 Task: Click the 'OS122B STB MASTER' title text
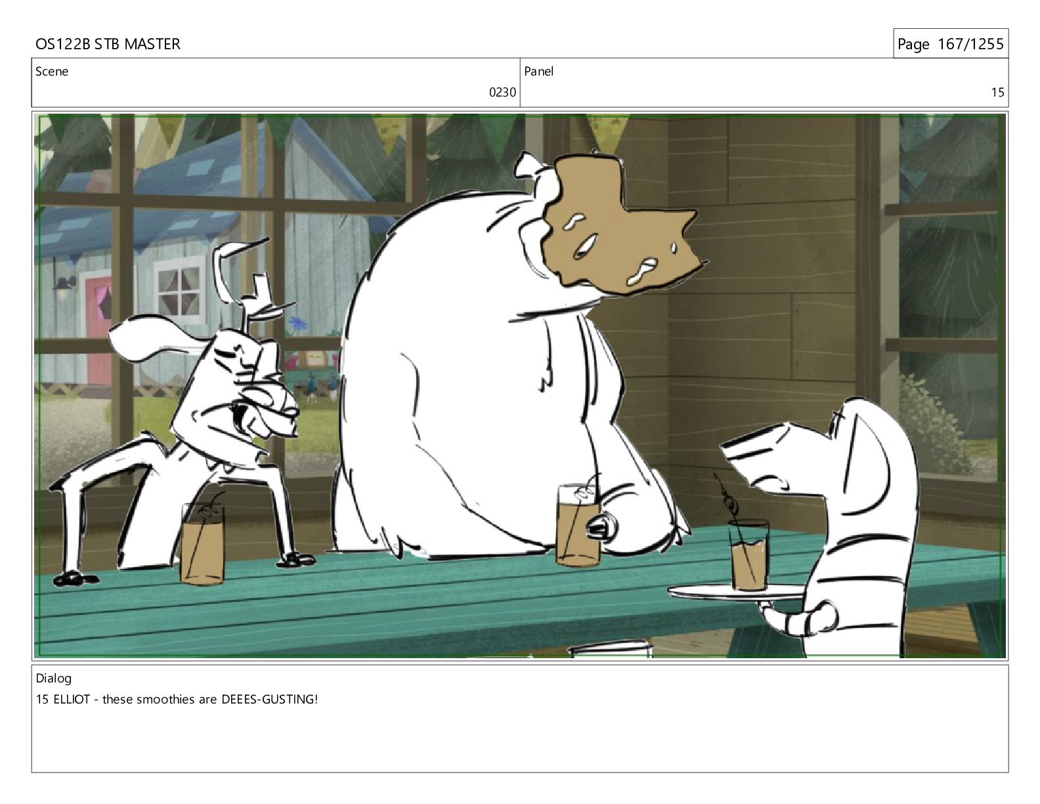pos(108,44)
